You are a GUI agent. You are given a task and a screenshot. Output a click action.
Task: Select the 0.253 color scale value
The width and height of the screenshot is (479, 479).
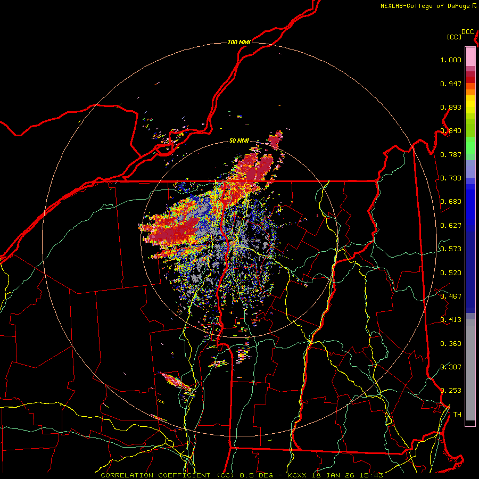pos(451,391)
